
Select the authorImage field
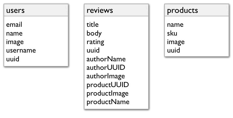point(106,76)
